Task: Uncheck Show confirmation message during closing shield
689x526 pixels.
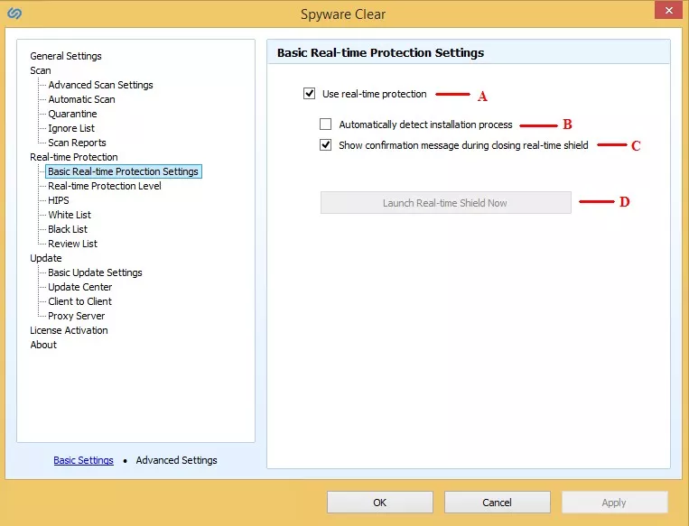Action: pos(326,145)
